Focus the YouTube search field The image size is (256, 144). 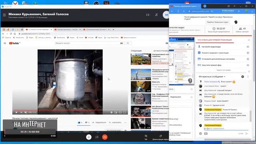click(x=87, y=43)
